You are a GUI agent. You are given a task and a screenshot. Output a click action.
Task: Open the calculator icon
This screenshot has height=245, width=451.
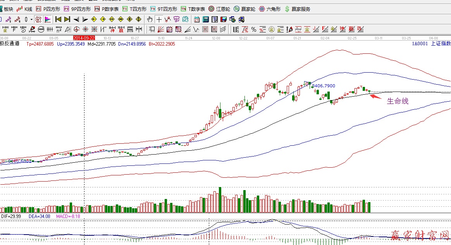[x=206, y=19]
